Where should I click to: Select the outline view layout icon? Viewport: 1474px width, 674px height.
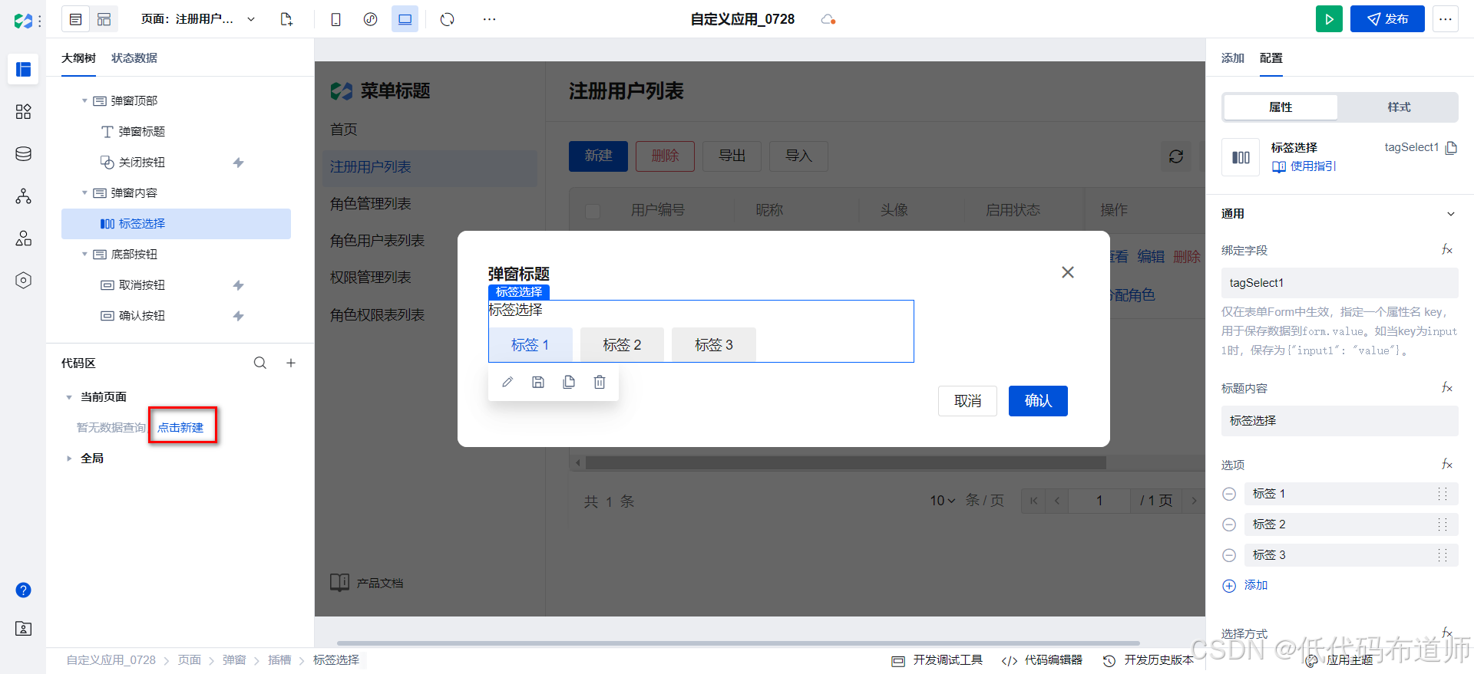[75, 19]
